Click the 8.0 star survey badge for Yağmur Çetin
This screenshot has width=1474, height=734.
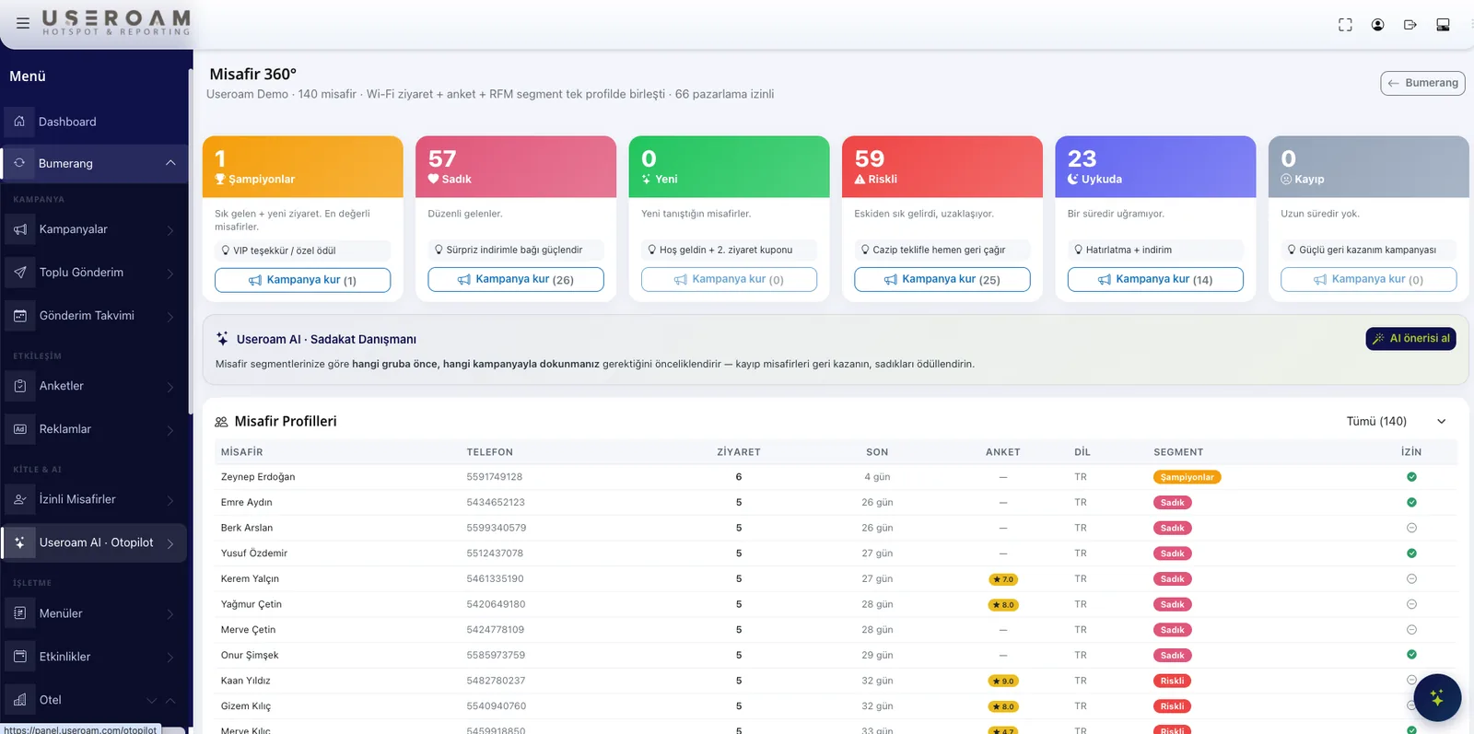(x=1003, y=605)
